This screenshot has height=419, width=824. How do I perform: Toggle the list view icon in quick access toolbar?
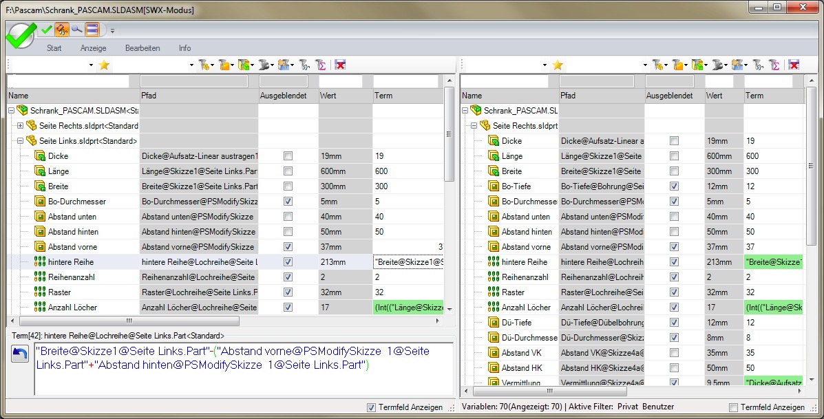92,29
